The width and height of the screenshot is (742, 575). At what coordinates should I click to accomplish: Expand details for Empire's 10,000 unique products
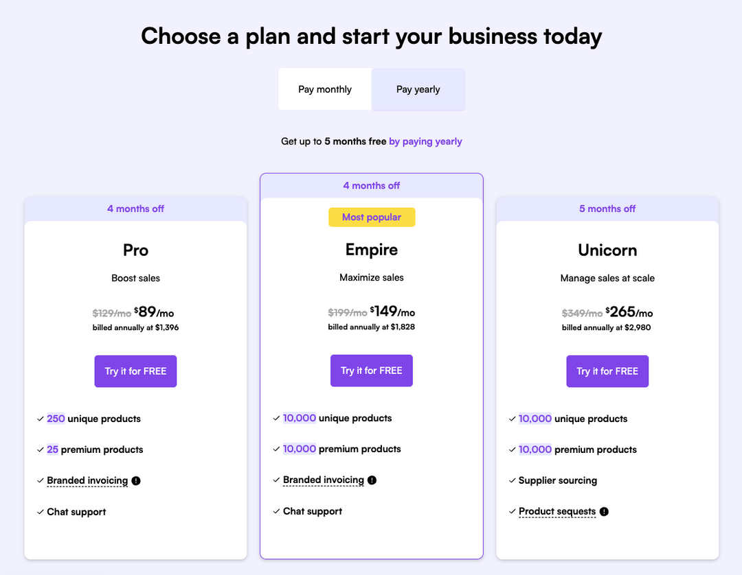(x=299, y=417)
